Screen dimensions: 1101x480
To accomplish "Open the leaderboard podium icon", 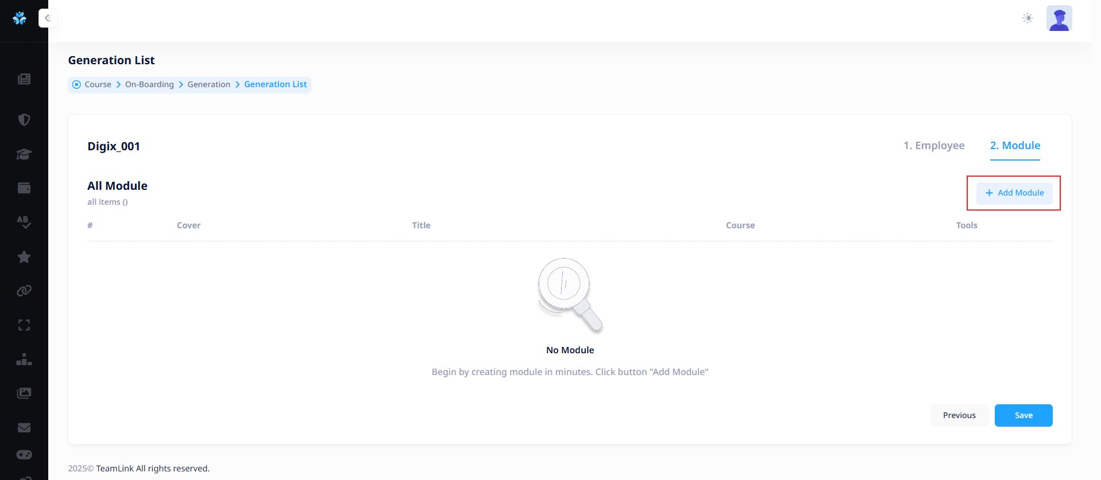I will (x=24, y=360).
